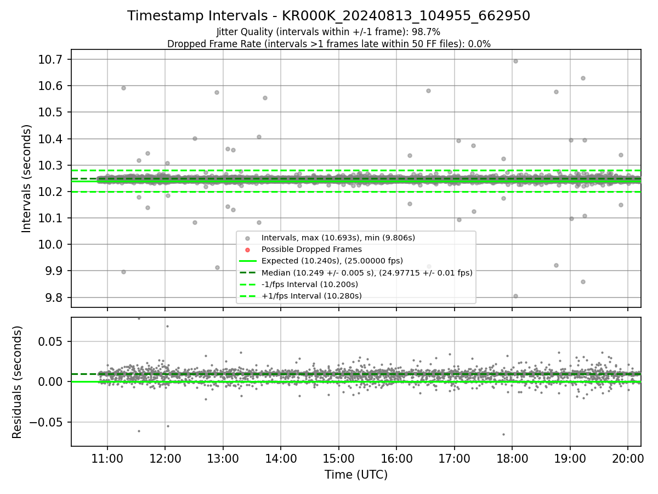Select the 'Jitter Quality' 98.7% subtitle line
Image resolution: width=658 pixels, height=494 pixels.
[328, 32]
